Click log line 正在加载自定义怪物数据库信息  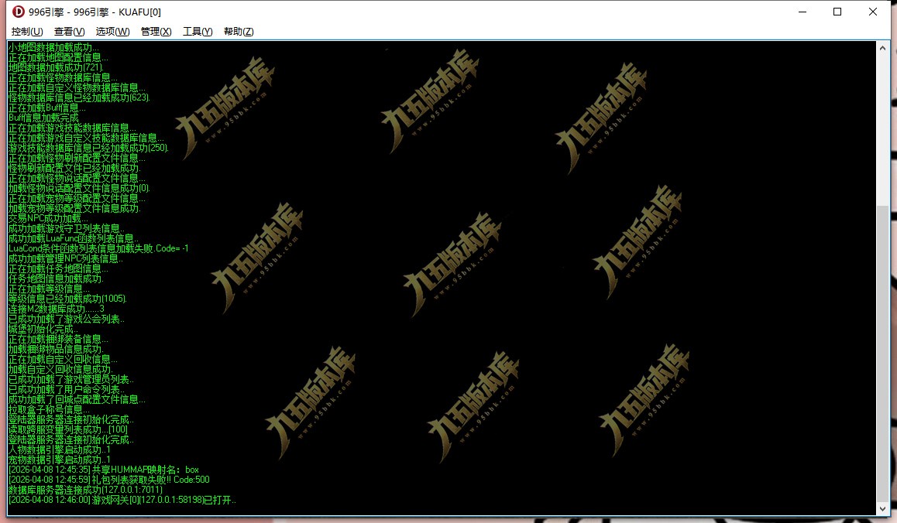coord(77,87)
